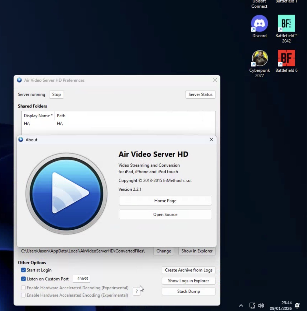Open the network icon in system tray
The image size is (307, 311).
[252, 306]
